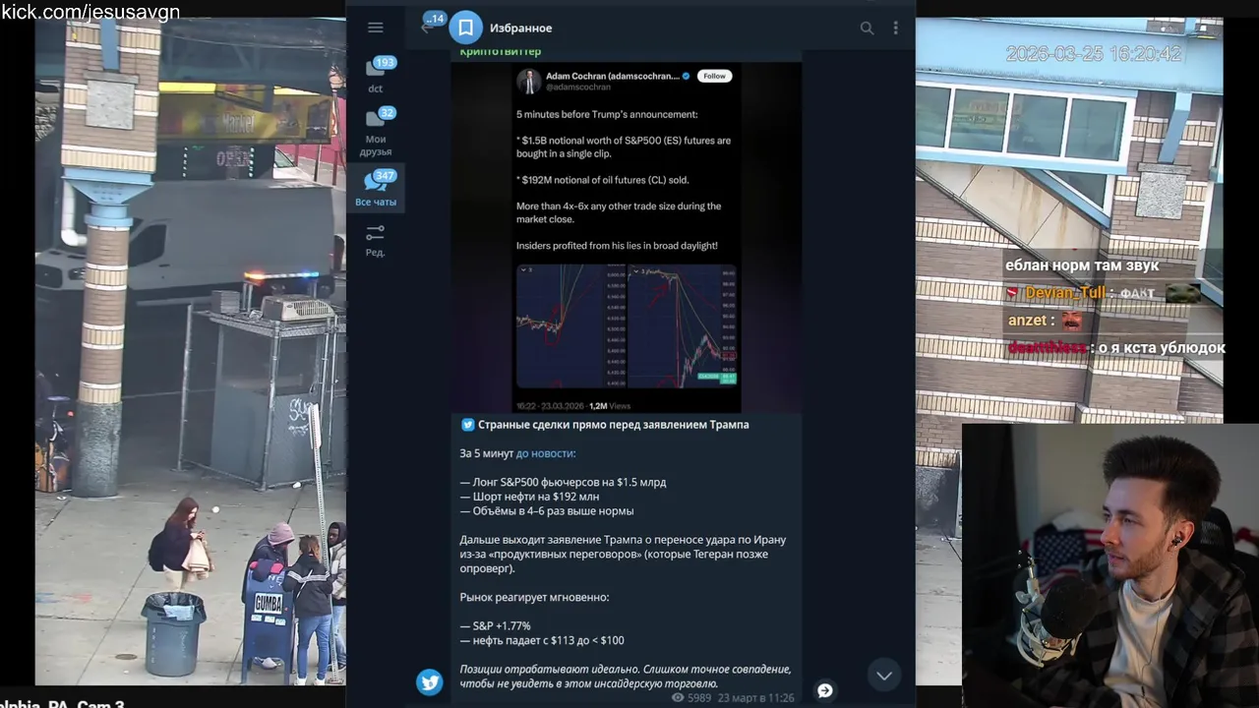The image size is (1259, 708).
Task: Click the post timestamp '23 март в 11:26'
Action: pyautogui.click(x=755, y=697)
